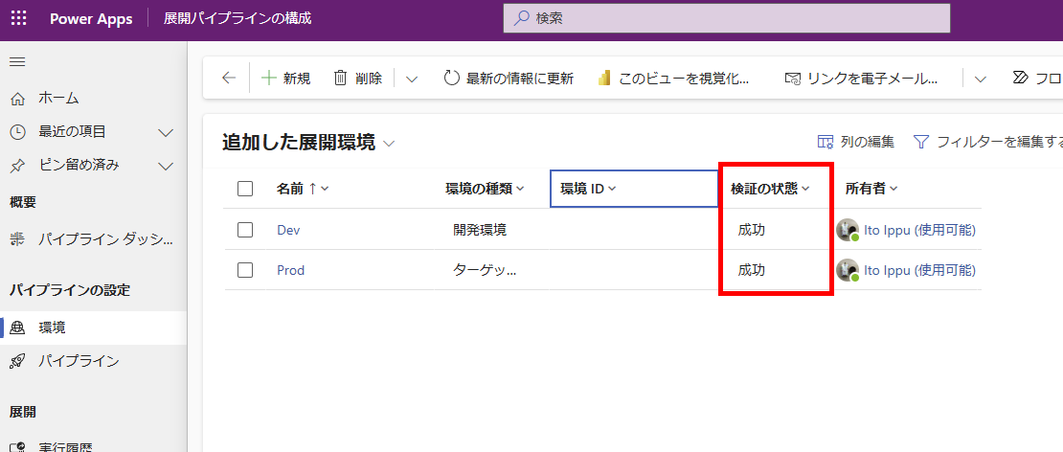Click the back arrow in the command bar
Viewport: 1063px width, 452px height.
pos(228,79)
